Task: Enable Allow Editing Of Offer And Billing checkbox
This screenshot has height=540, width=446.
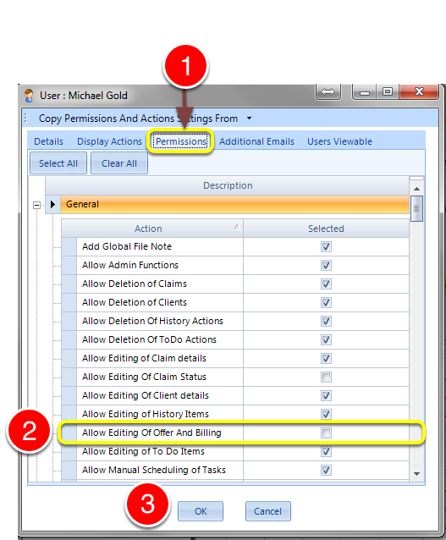Action: 326,433
